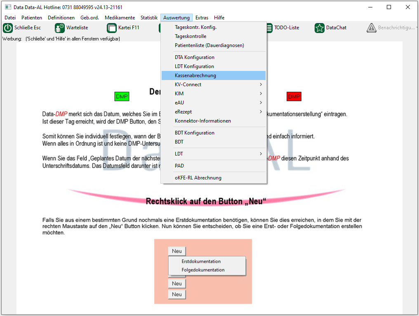
Task: Click the Benachrichtigungen warning icon
Action: click(372, 28)
